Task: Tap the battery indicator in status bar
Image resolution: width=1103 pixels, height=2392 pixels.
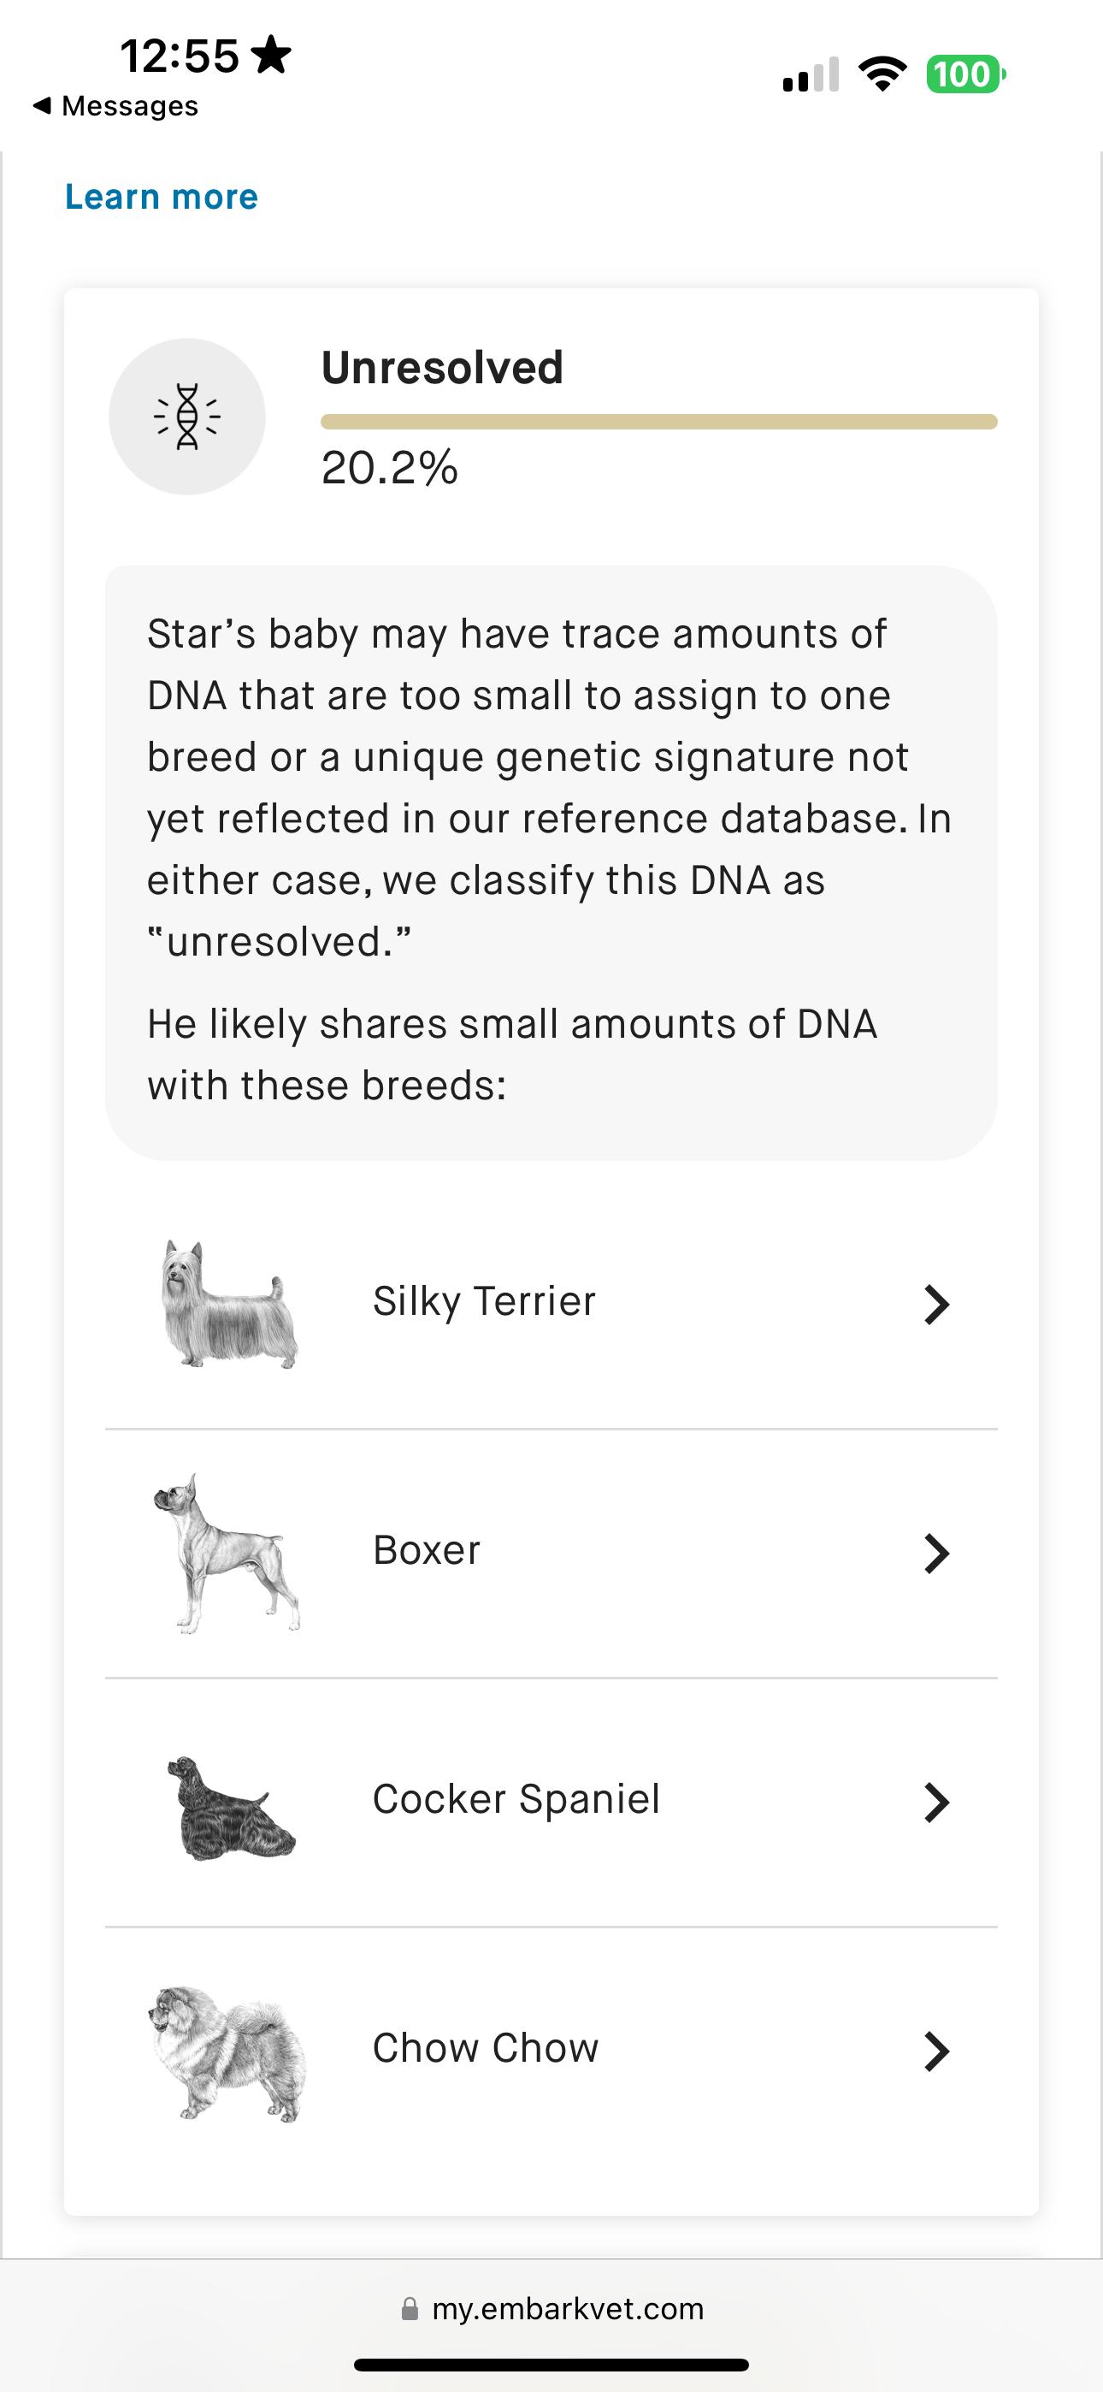Action: click(x=965, y=74)
